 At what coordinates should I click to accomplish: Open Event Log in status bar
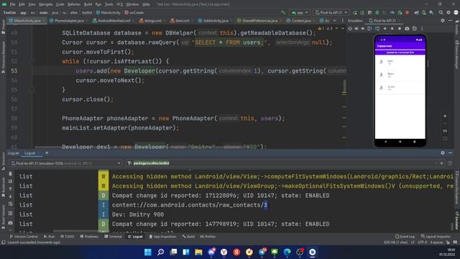(x=405, y=237)
